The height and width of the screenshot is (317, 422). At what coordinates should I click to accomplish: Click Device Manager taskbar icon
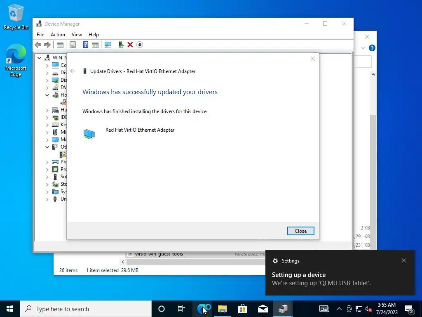coord(283,309)
